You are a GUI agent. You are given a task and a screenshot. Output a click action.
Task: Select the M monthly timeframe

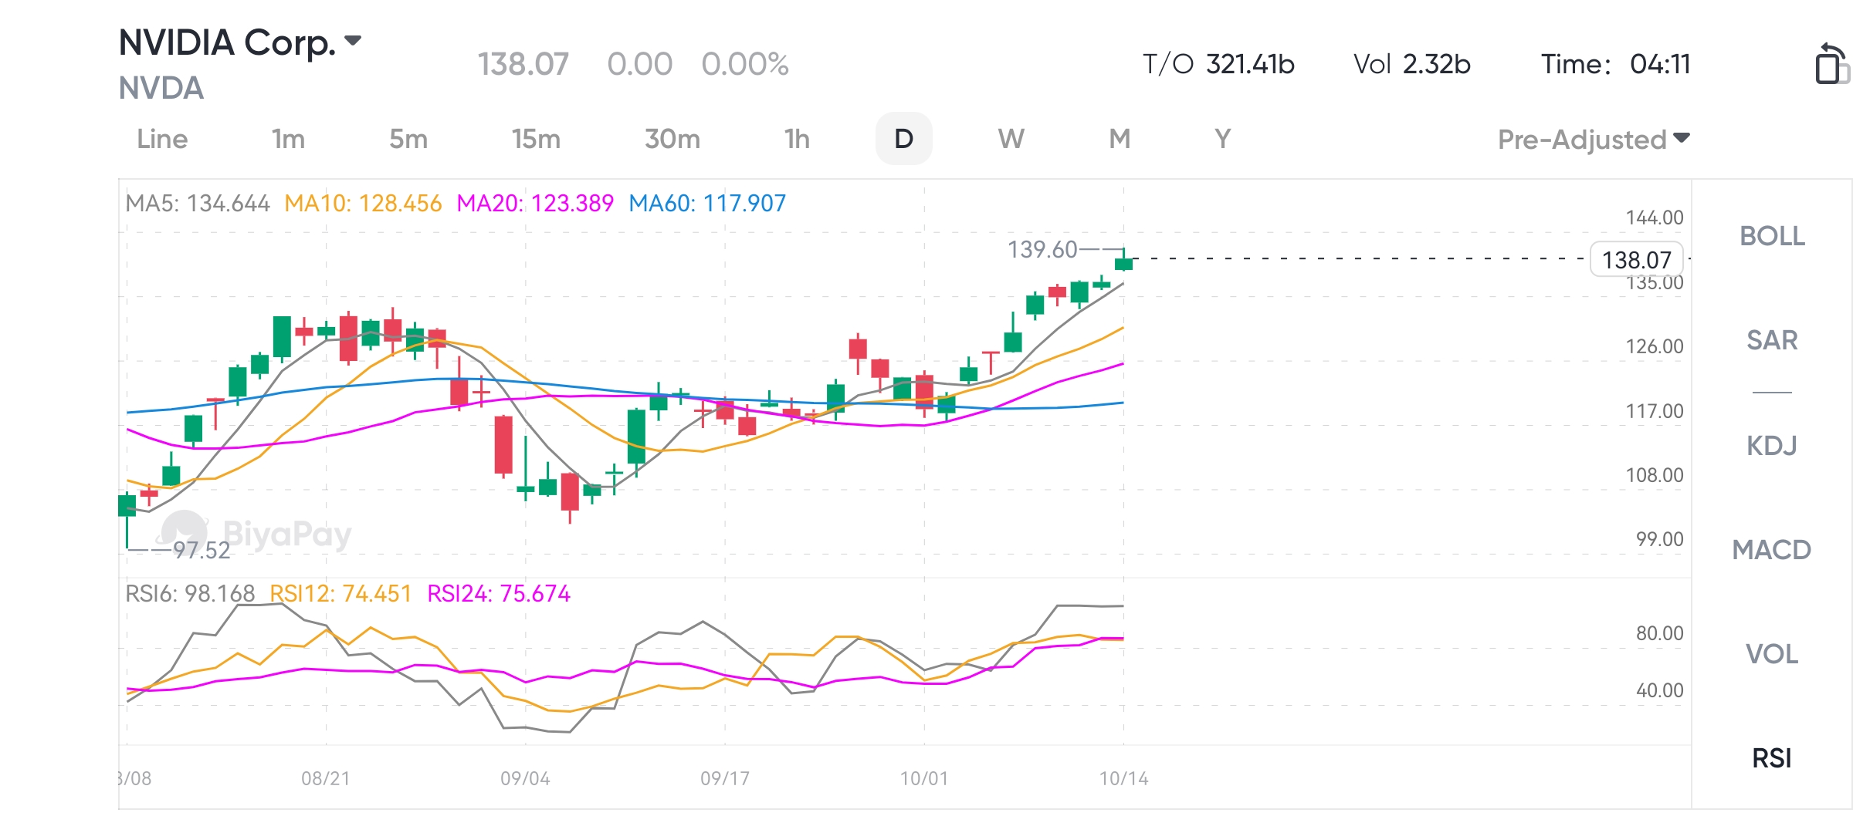(1120, 139)
